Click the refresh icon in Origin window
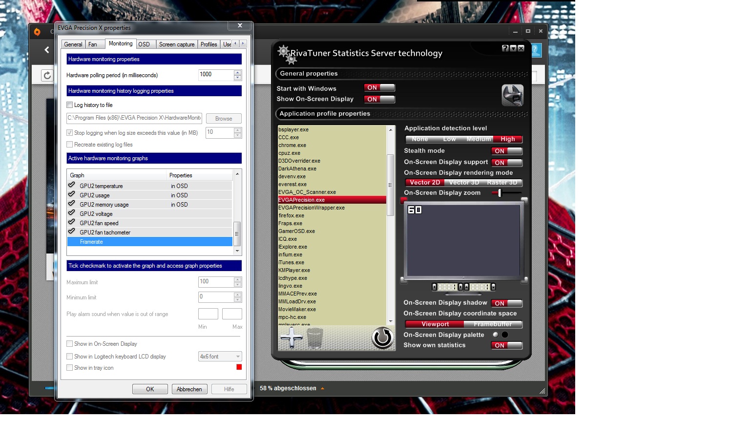Viewport: 750px width, 422px height. tap(47, 75)
